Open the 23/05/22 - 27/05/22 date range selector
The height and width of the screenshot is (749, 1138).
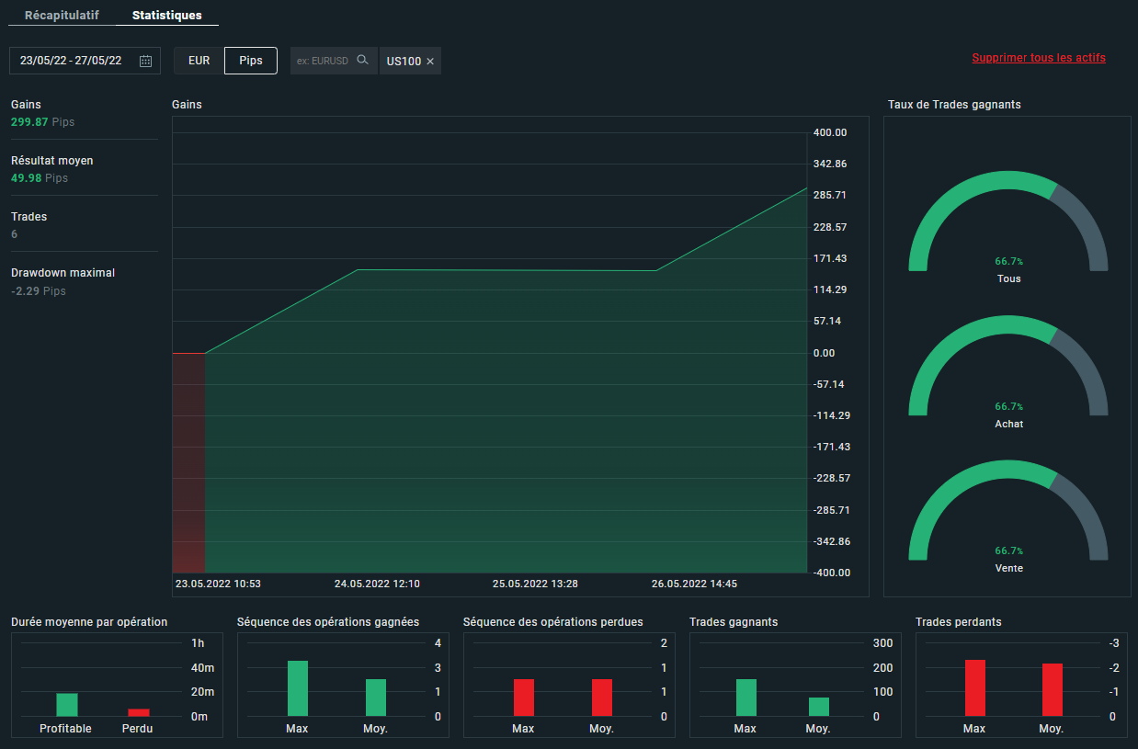[72, 61]
